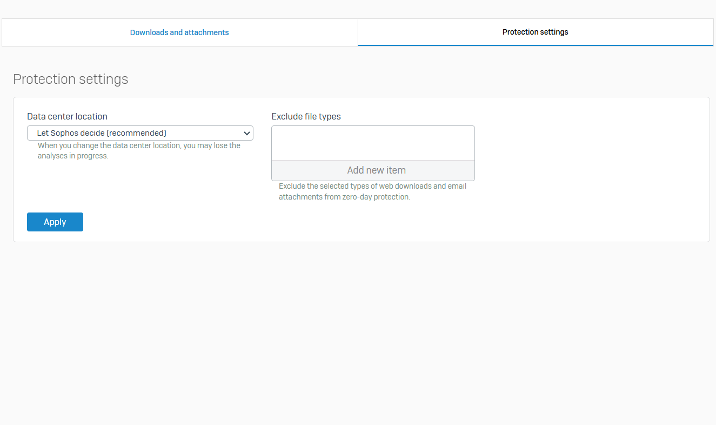Click the 'Protection settings' page heading
The width and height of the screenshot is (716, 425).
pyautogui.click(x=71, y=79)
